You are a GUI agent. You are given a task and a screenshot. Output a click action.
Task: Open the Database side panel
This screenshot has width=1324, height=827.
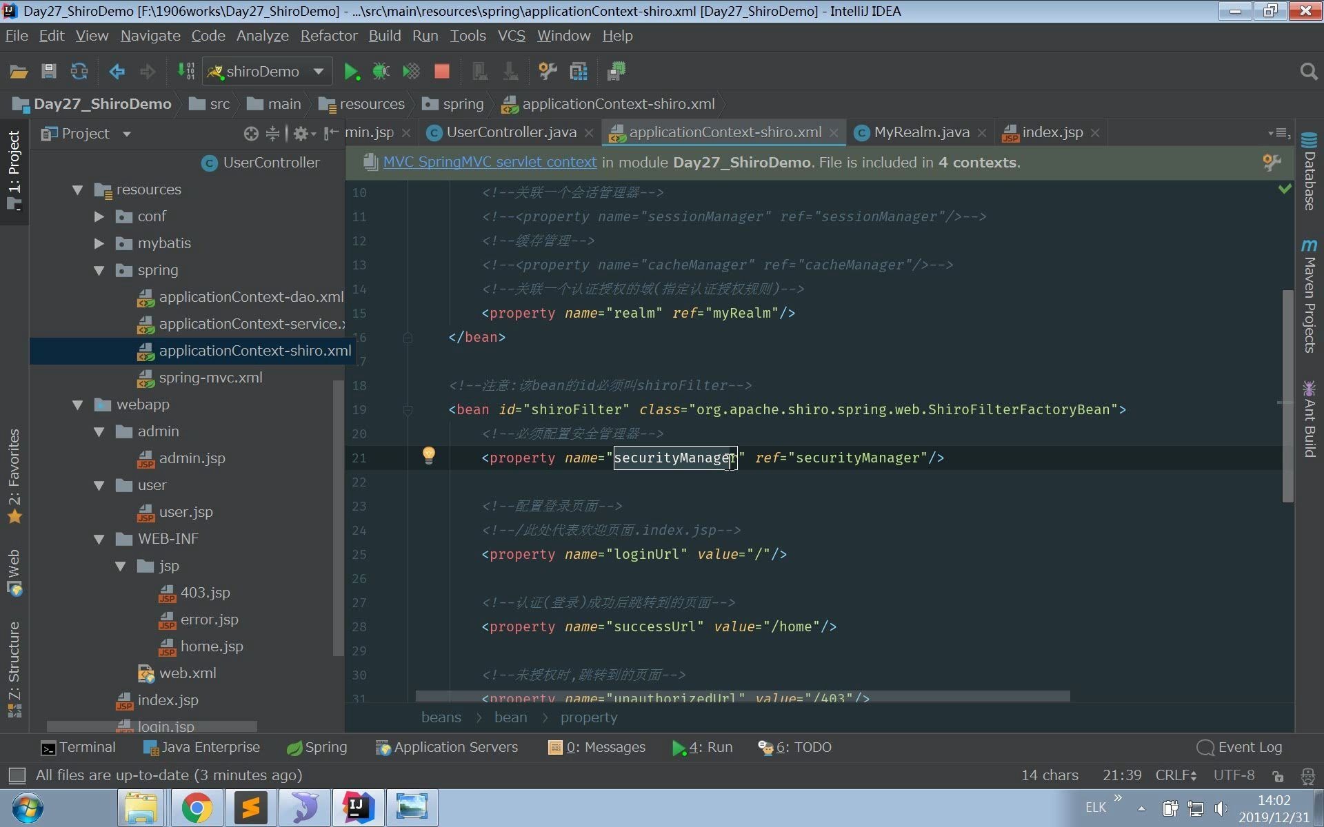[1308, 171]
